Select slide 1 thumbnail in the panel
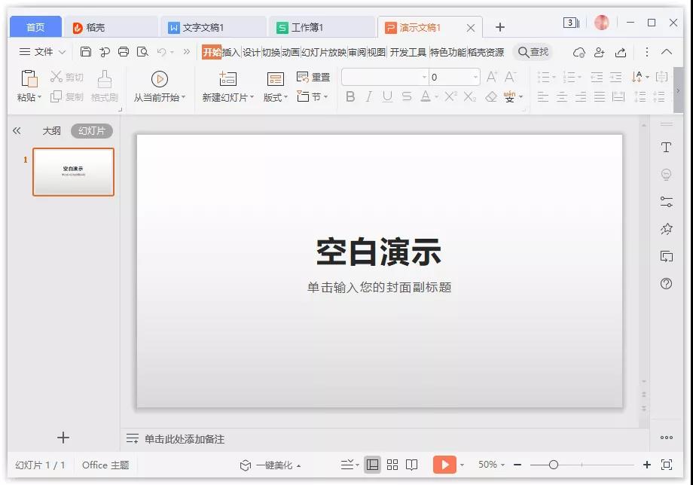693x485 pixels. (x=72, y=172)
